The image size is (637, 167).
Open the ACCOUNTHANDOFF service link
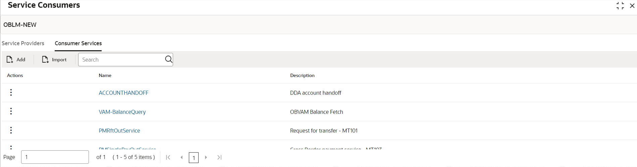coord(123,93)
